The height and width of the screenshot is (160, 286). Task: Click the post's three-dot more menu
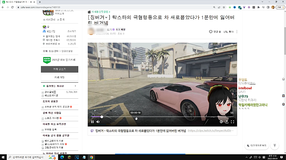237,32
